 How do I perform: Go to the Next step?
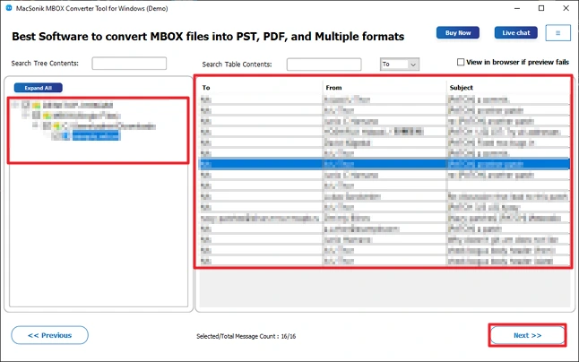coord(527,335)
